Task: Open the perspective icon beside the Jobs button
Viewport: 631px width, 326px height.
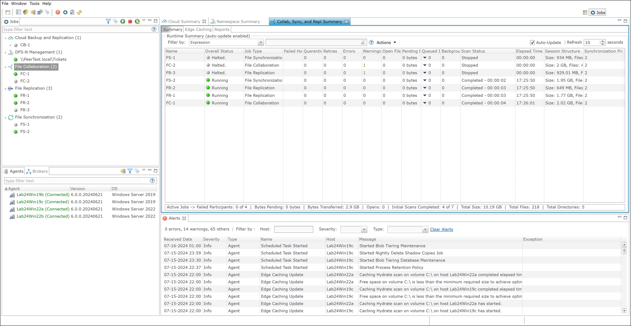Action: 585,12
